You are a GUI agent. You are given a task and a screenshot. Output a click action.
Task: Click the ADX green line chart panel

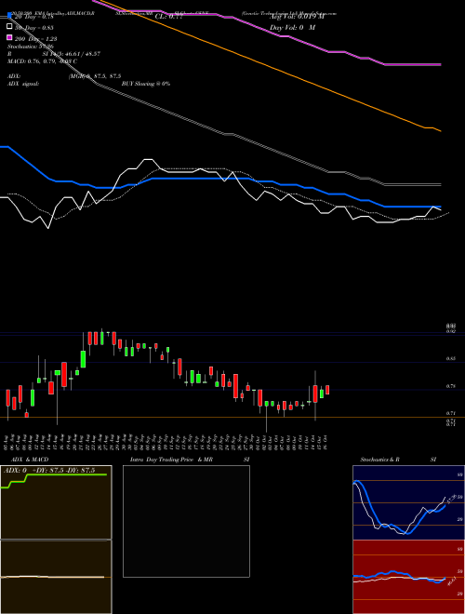tap(56, 502)
